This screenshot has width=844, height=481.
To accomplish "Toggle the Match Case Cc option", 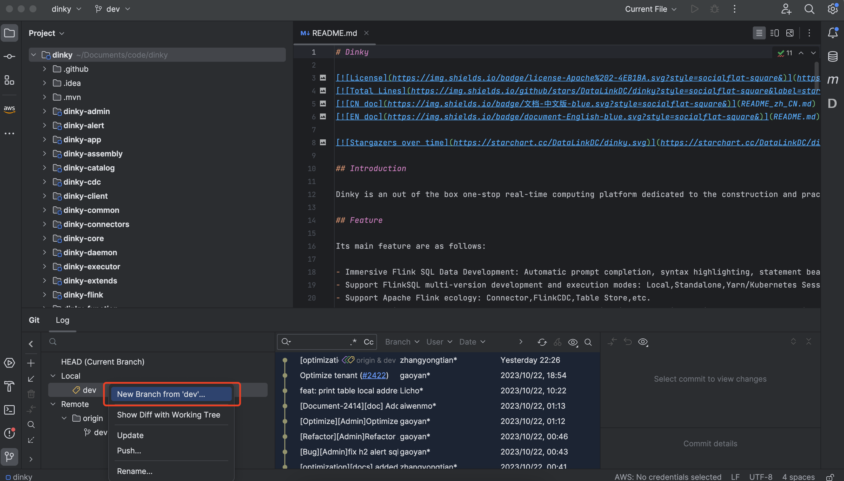I will point(368,342).
